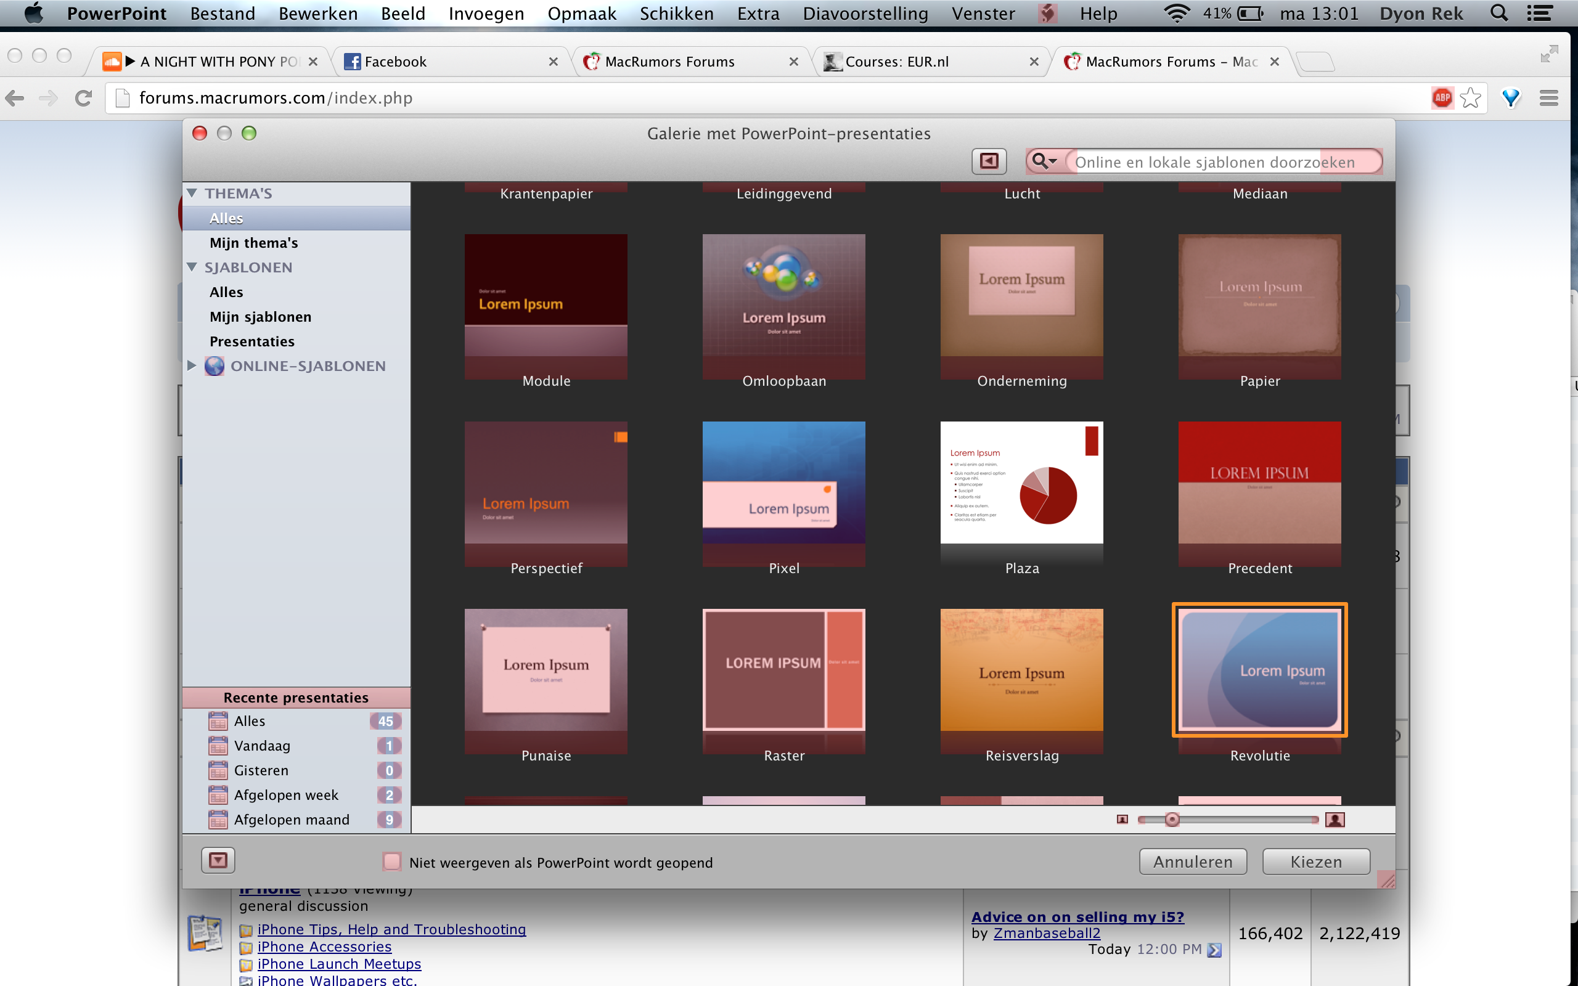
Task: Choose the Reisverslag theme thumbnail
Action: (1022, 670)
